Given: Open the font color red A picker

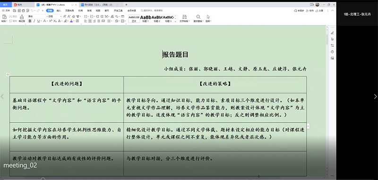Looking at the screenshot, I should (71, 21).
